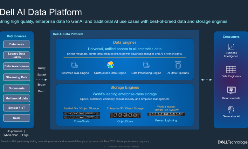Click the Data Engineers grid icon

(231, 69)
